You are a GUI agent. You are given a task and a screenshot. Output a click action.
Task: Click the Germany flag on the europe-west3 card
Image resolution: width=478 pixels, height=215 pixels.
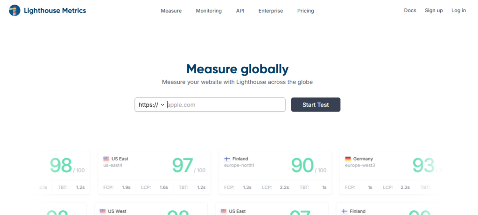[x=348, y=159]
